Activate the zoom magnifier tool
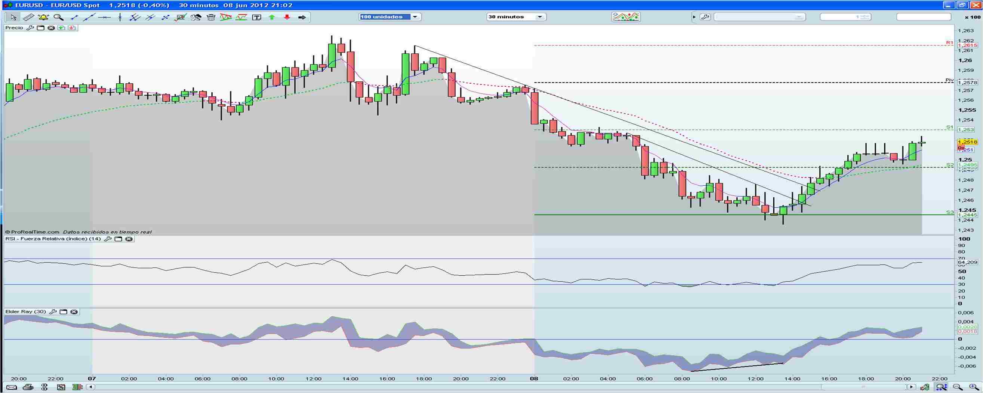 57,17
